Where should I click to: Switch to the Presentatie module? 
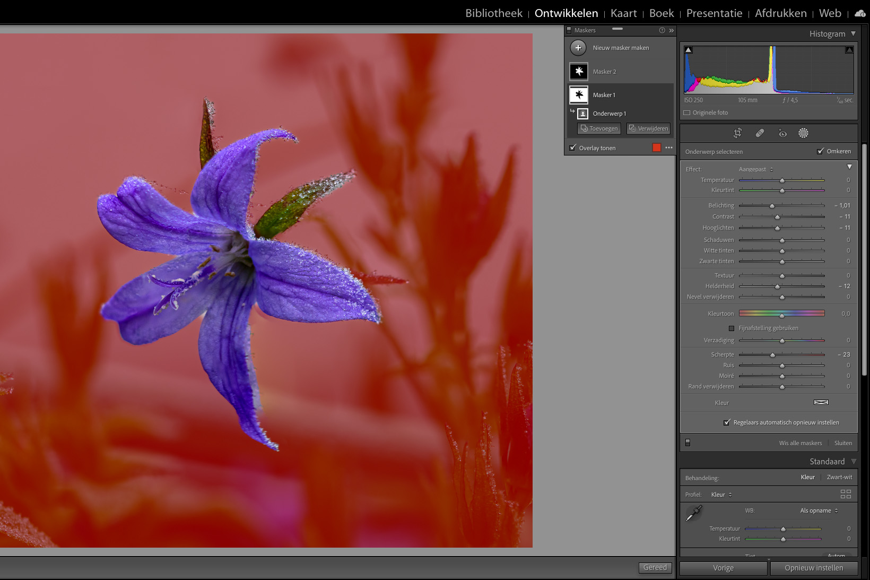[714, 13]
